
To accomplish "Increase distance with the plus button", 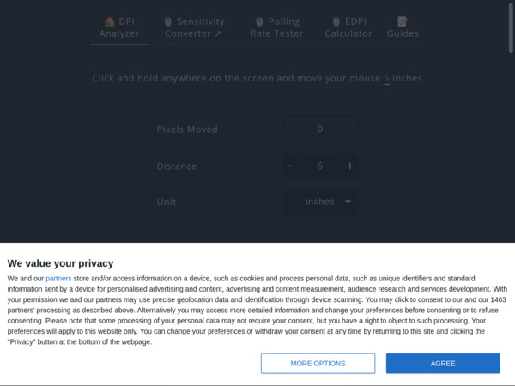I will (350, 166).
